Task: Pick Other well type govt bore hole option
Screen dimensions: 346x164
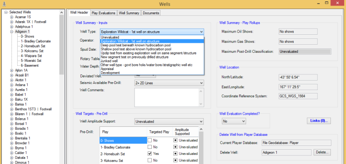Action: point(152,65)
